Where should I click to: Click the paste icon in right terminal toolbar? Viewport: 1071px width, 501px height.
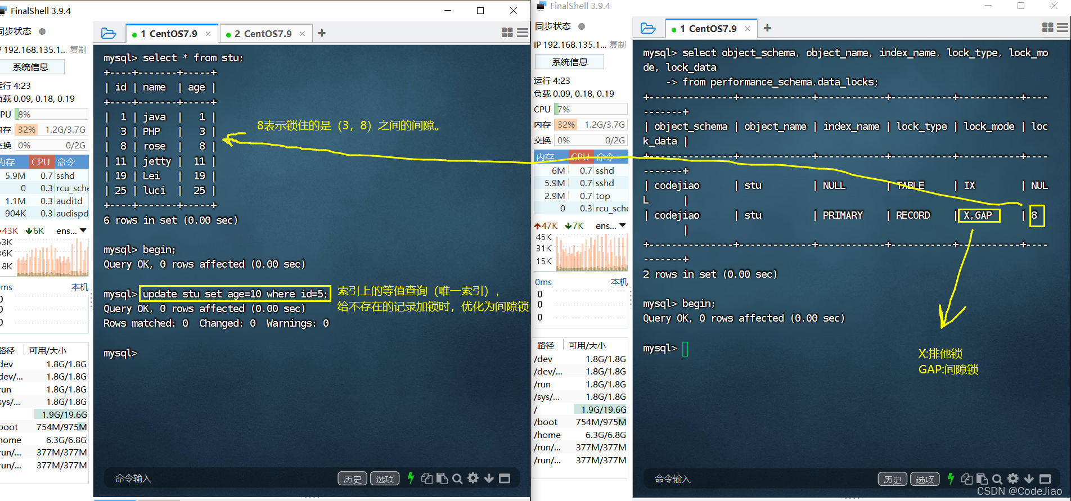click(982, 479)
